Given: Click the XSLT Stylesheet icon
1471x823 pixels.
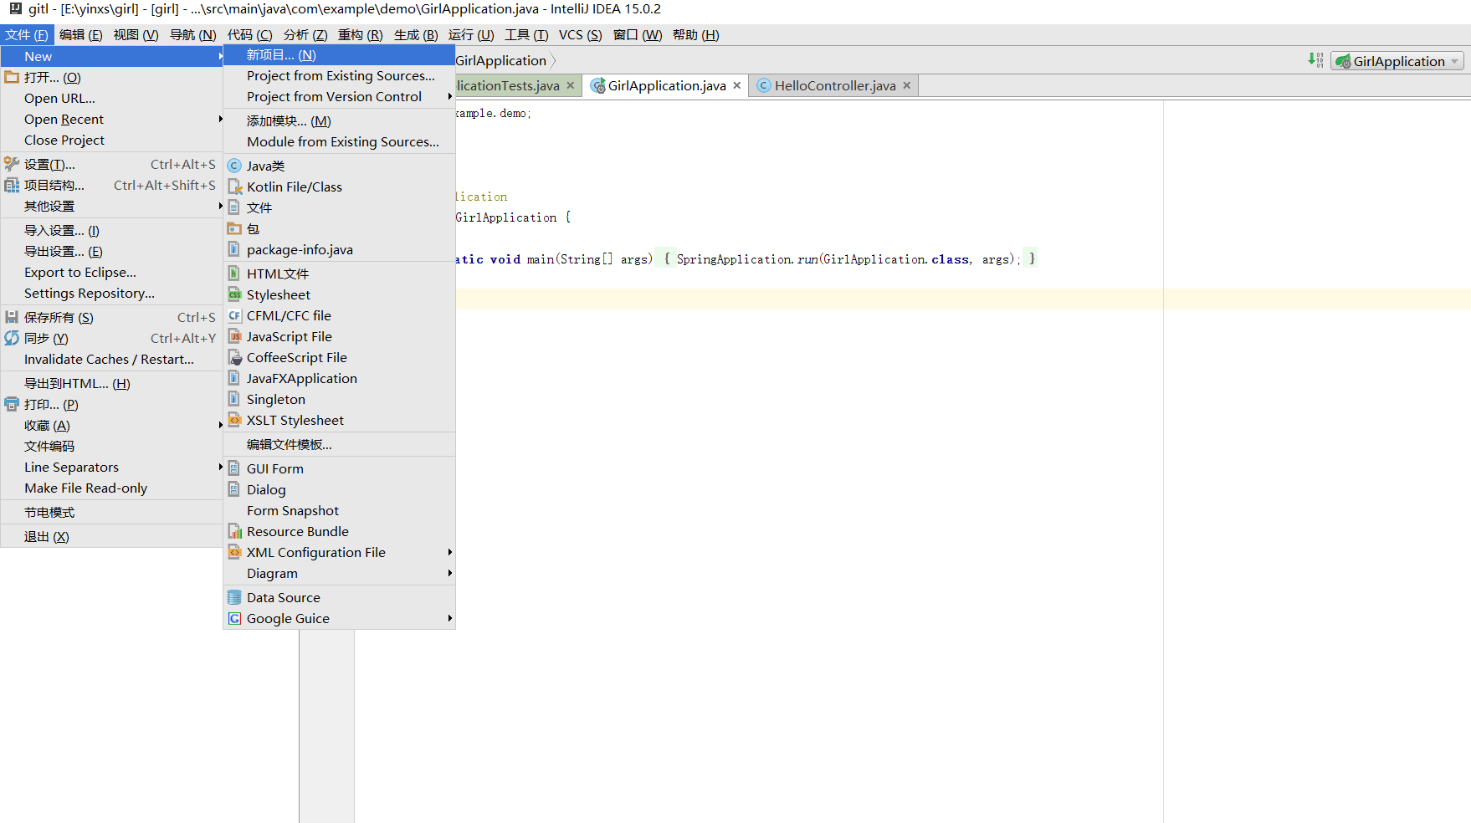Looking at the screenshot, I should [234, 420].
